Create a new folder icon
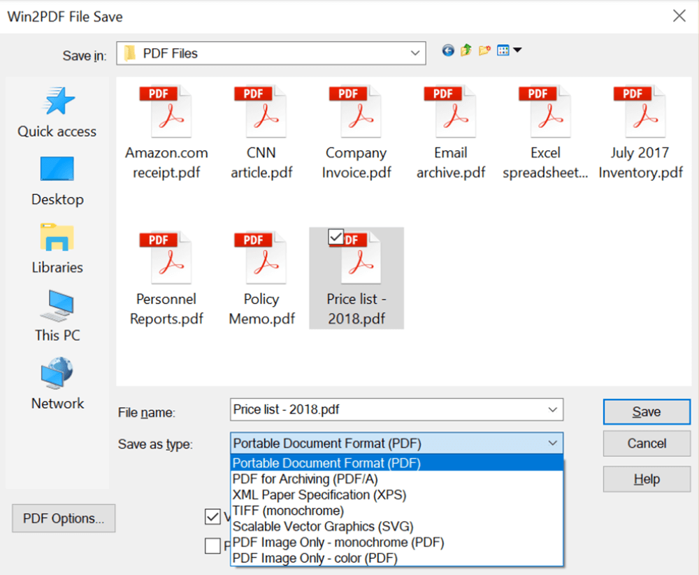Screen dimensions: 699x575 coord(484,50)
